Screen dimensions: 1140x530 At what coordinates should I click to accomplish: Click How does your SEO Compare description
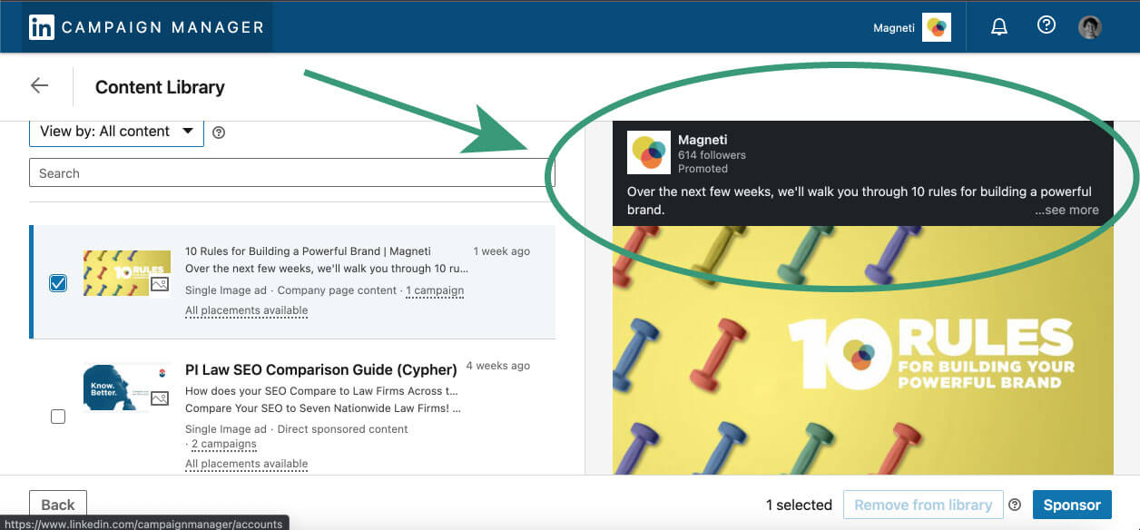coord(321,391)
